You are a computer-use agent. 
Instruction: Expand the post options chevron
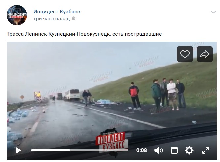(213, 12)
